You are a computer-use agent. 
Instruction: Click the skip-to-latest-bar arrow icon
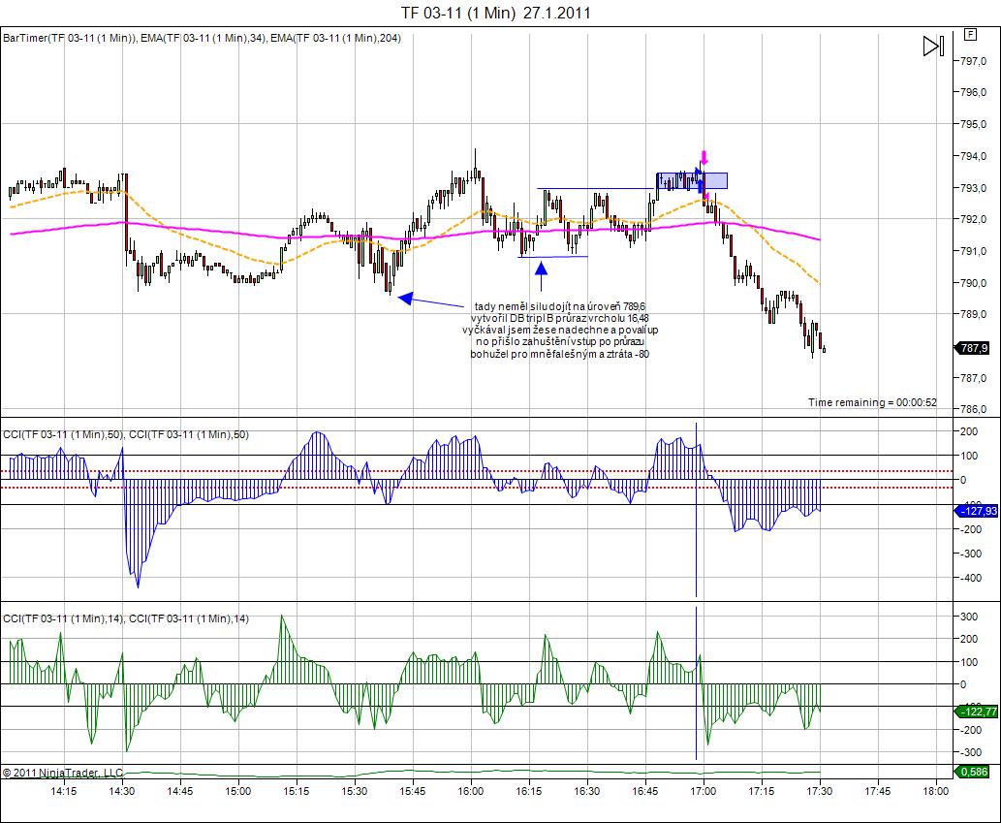coord(933,46)
